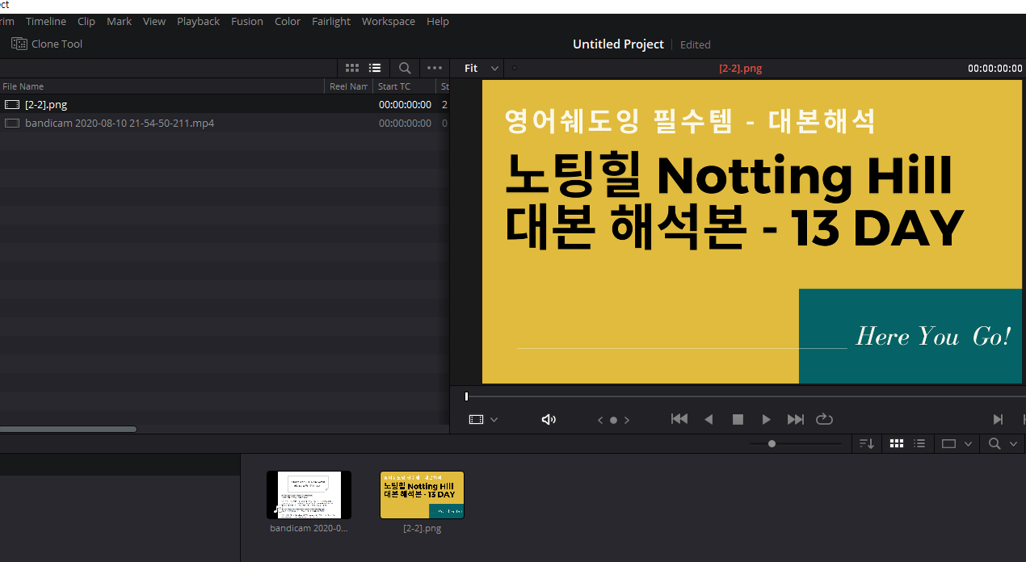The height and width of the screenshot is (562, 1026).
Task: Open the View menu
Action: point(154,22)
